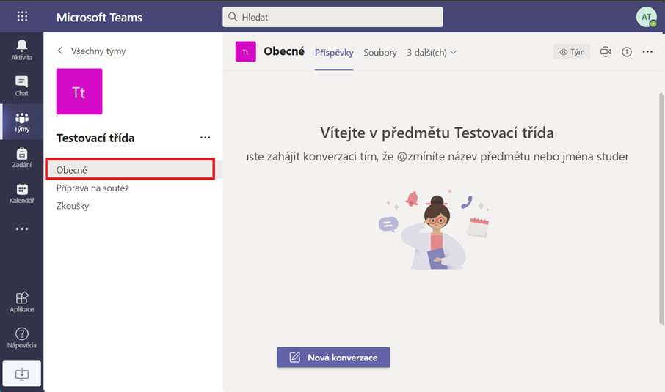
Task: Expand the 3 další(ch) tabs dropdown
Action: (432, 53)
